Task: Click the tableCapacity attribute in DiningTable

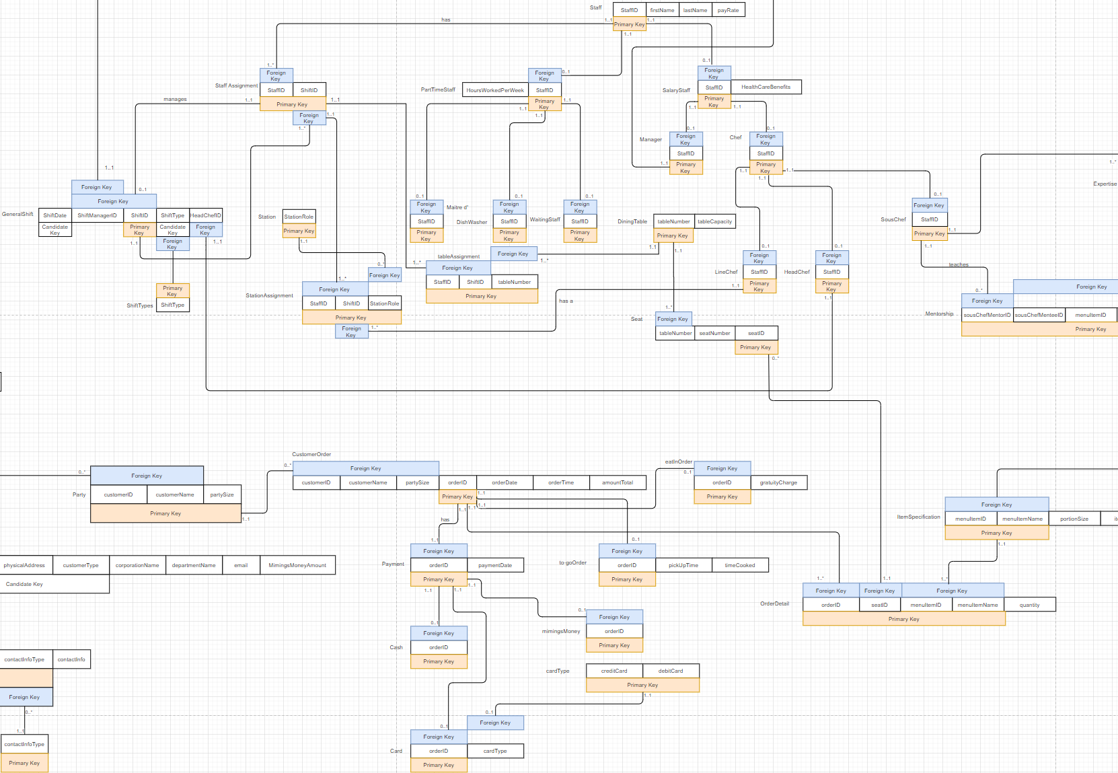Action: 714,221
